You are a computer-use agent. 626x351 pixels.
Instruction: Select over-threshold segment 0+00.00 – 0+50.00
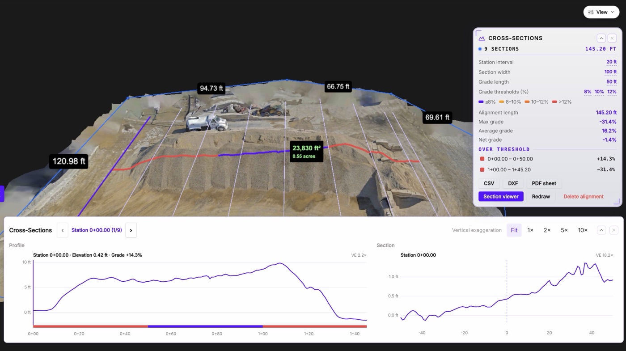click(x=547, y=159)
